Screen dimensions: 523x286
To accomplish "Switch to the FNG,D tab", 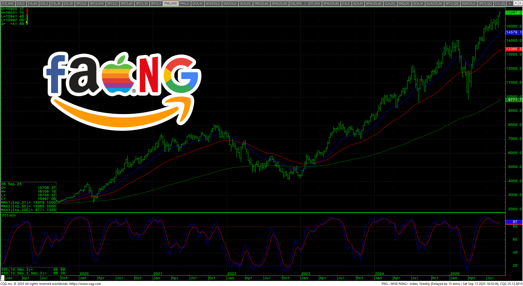I will coord(184,3).
